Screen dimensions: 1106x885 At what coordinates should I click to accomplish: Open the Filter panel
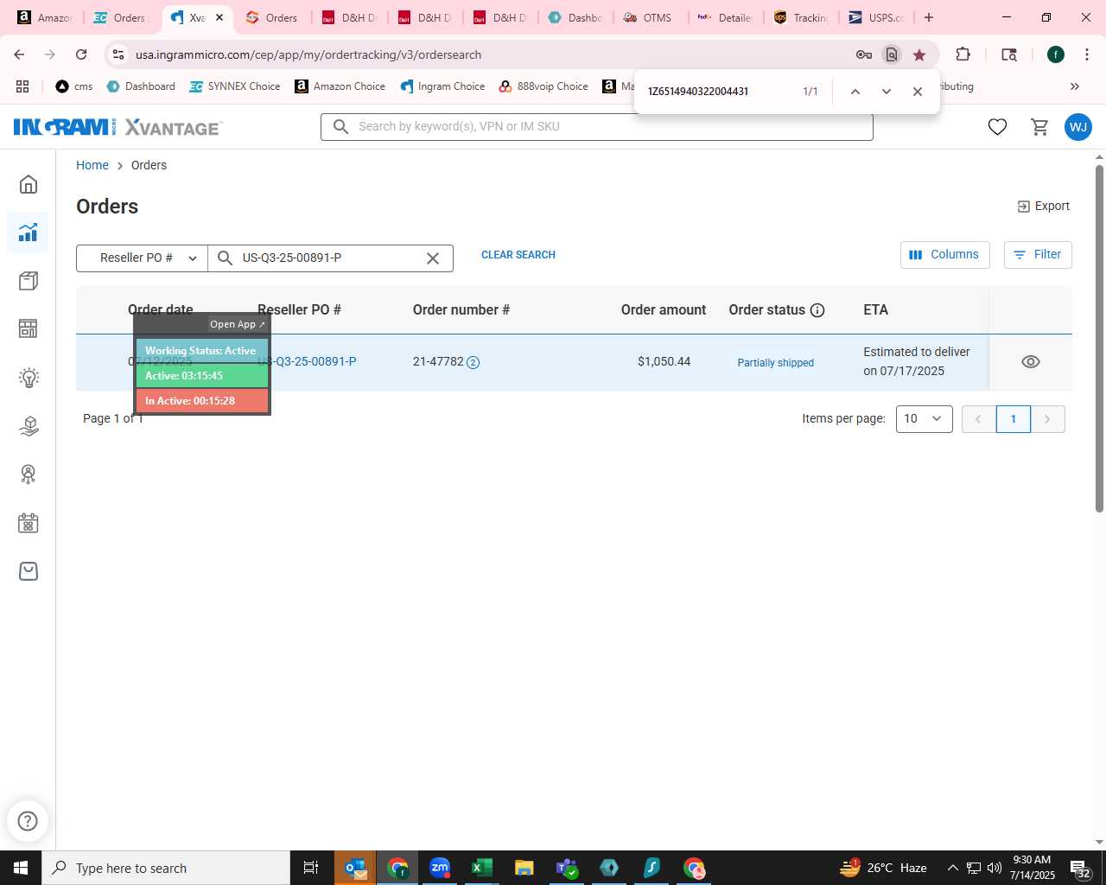tap(1038, 255)
